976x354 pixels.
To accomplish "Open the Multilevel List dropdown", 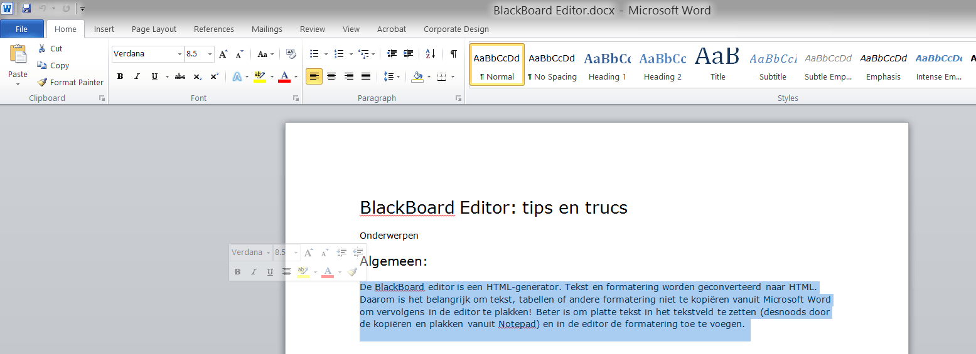I will coord(366,54).
